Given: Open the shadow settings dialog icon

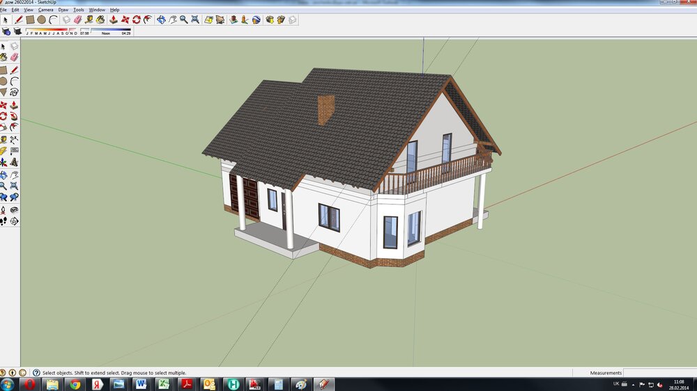Looking at the screenshot, I should (6, 32).
